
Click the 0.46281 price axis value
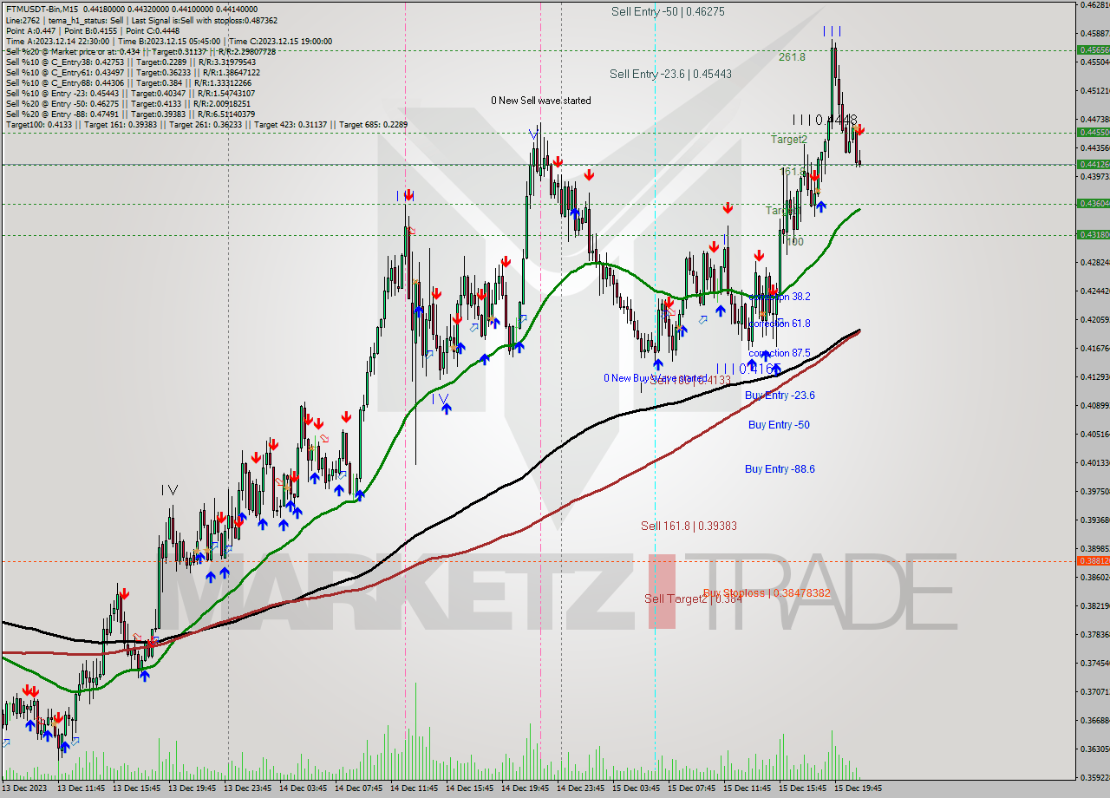(1094, 5)
